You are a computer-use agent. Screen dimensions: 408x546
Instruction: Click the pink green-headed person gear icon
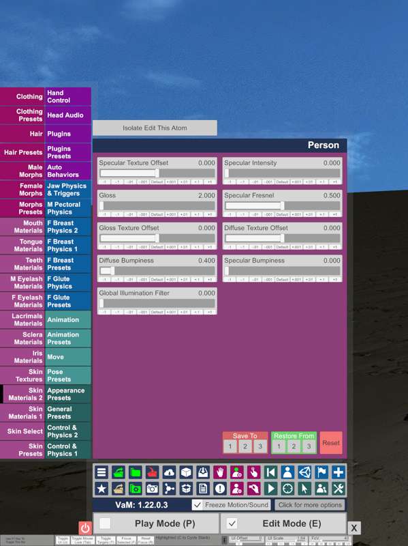(237, 472)
